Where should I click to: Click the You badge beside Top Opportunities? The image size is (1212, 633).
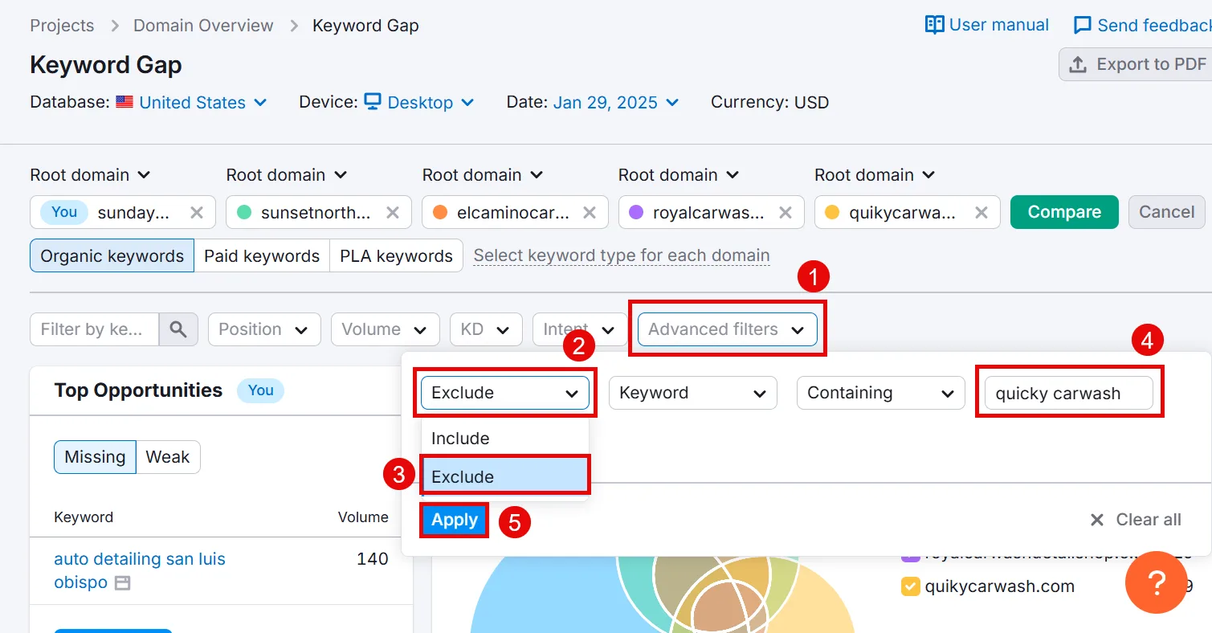click(x=260, y=390)
